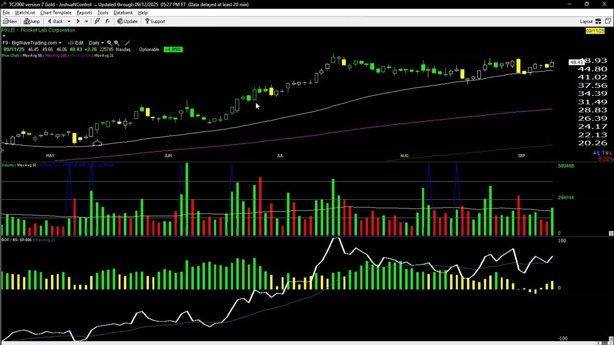
Task: Open the Databank menu
Action: (123, 12)
